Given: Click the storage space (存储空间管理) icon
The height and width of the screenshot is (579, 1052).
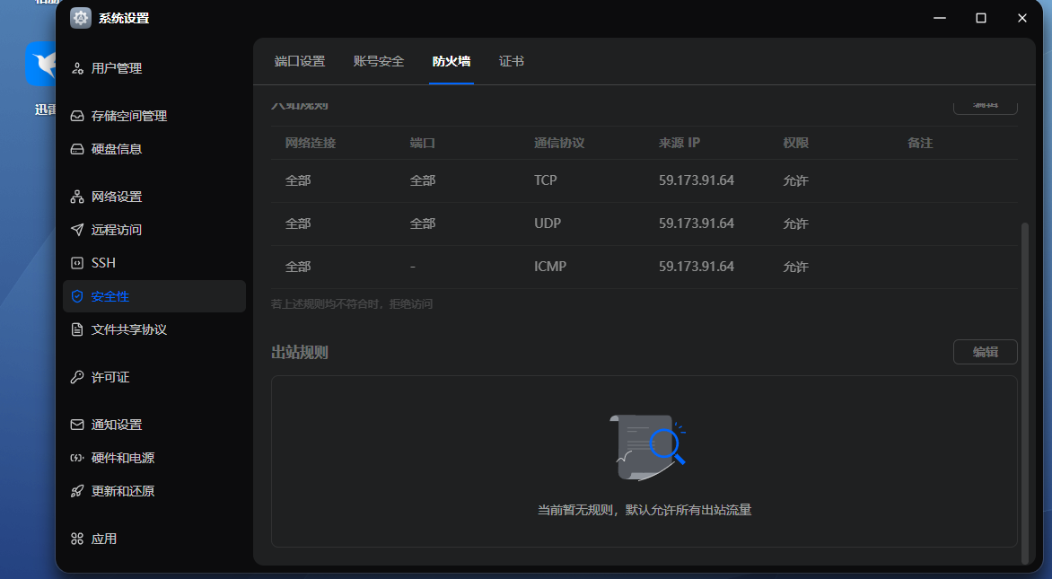Looking at the screenshot, I should [x=77, y=116].
